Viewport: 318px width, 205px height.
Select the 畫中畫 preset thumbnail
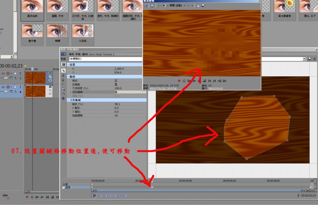(32, 34)
